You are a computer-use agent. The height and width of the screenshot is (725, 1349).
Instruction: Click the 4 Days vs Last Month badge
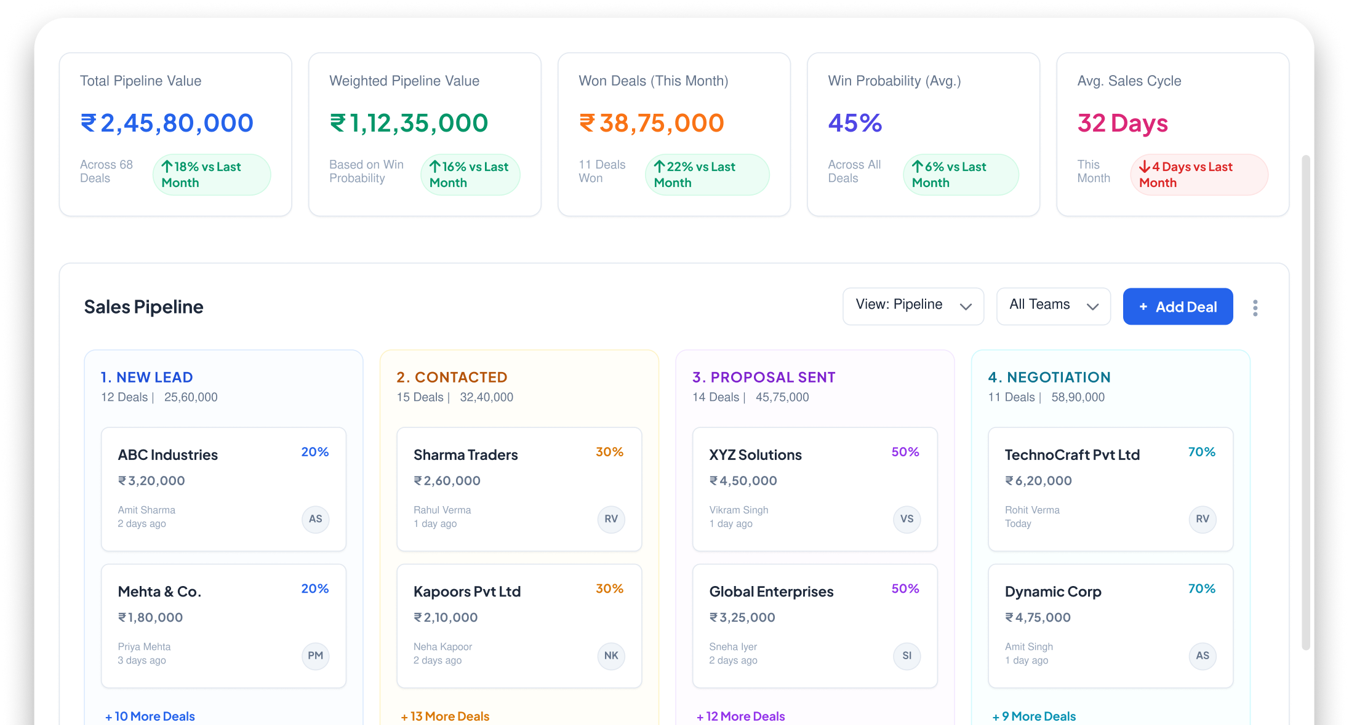click(x=1199, y=175)
